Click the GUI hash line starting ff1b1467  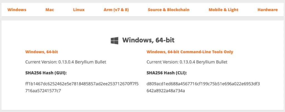[x=82, y=84]
